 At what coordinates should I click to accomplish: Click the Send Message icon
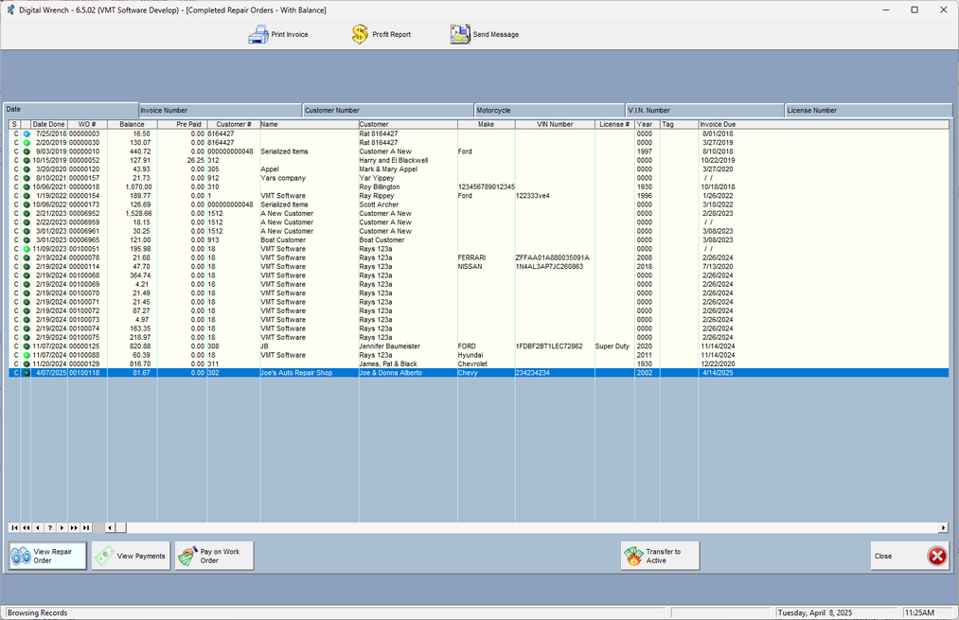(x=460, y=34)
